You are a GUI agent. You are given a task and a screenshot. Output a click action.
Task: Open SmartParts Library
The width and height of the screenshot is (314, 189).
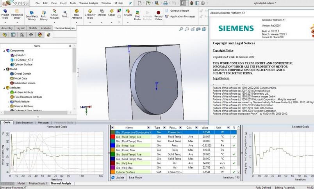pos(32,15)
